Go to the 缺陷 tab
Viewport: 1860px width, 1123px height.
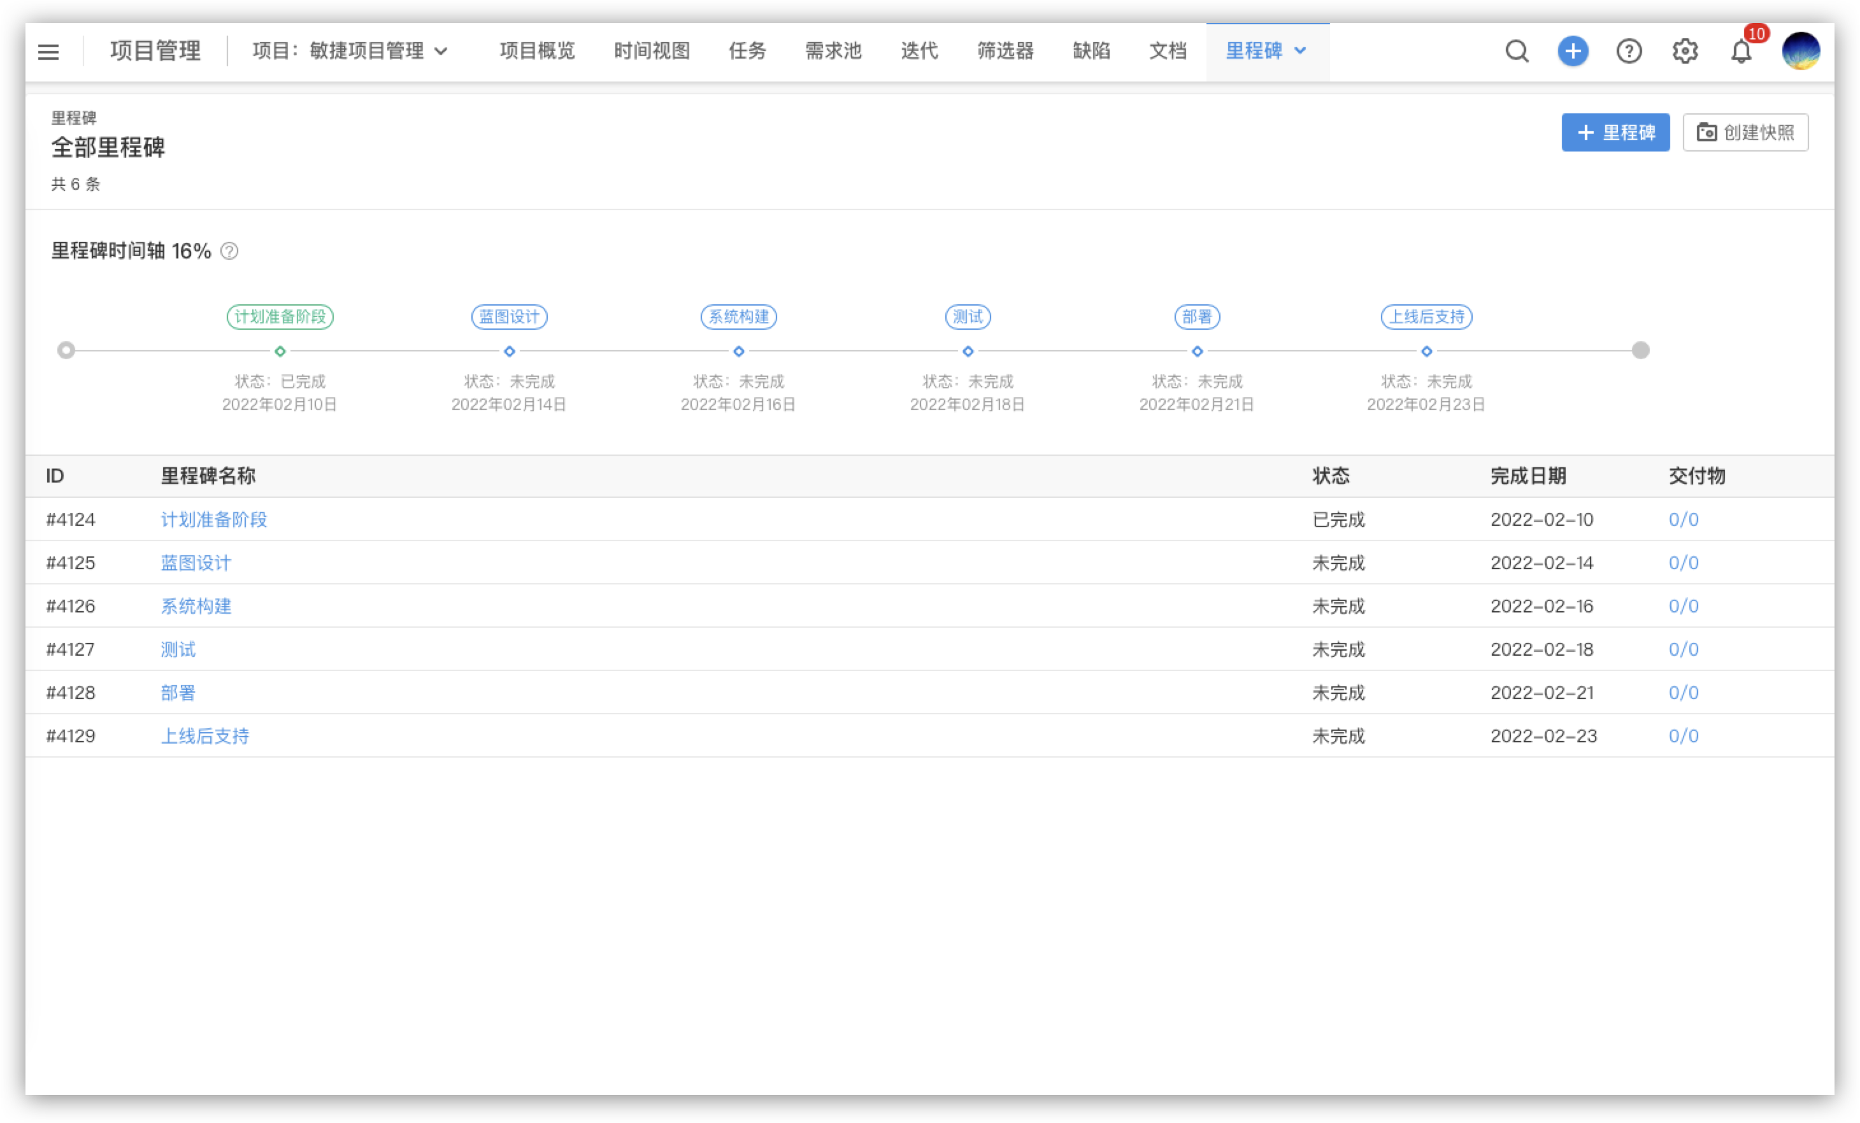[x=1091, y=52]
